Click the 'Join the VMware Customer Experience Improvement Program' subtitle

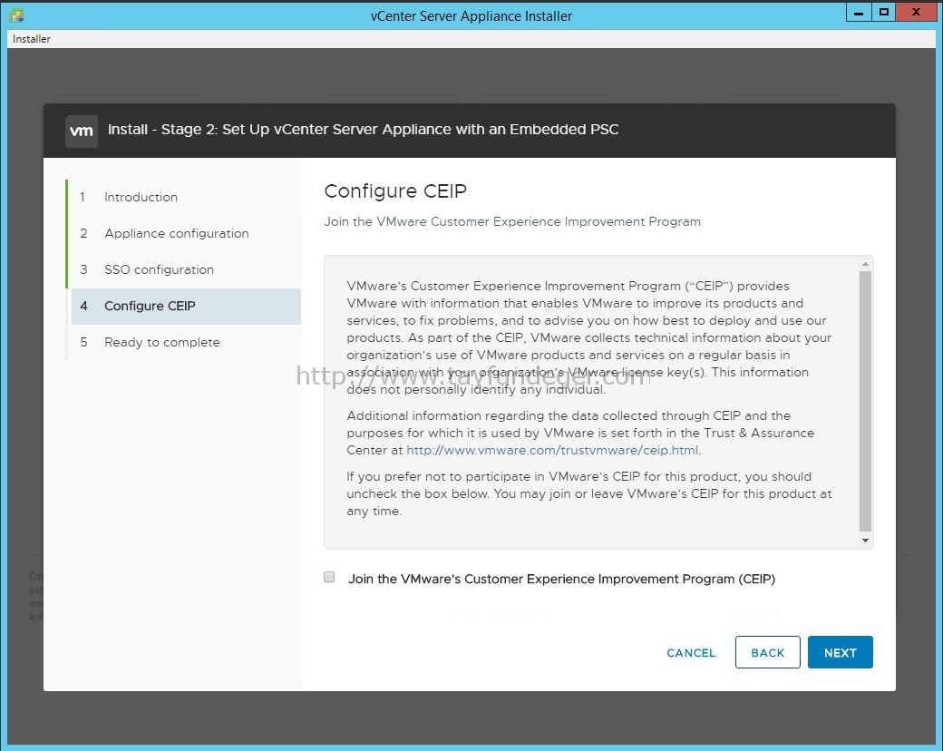pyautogui.click(x=512, y=221)
